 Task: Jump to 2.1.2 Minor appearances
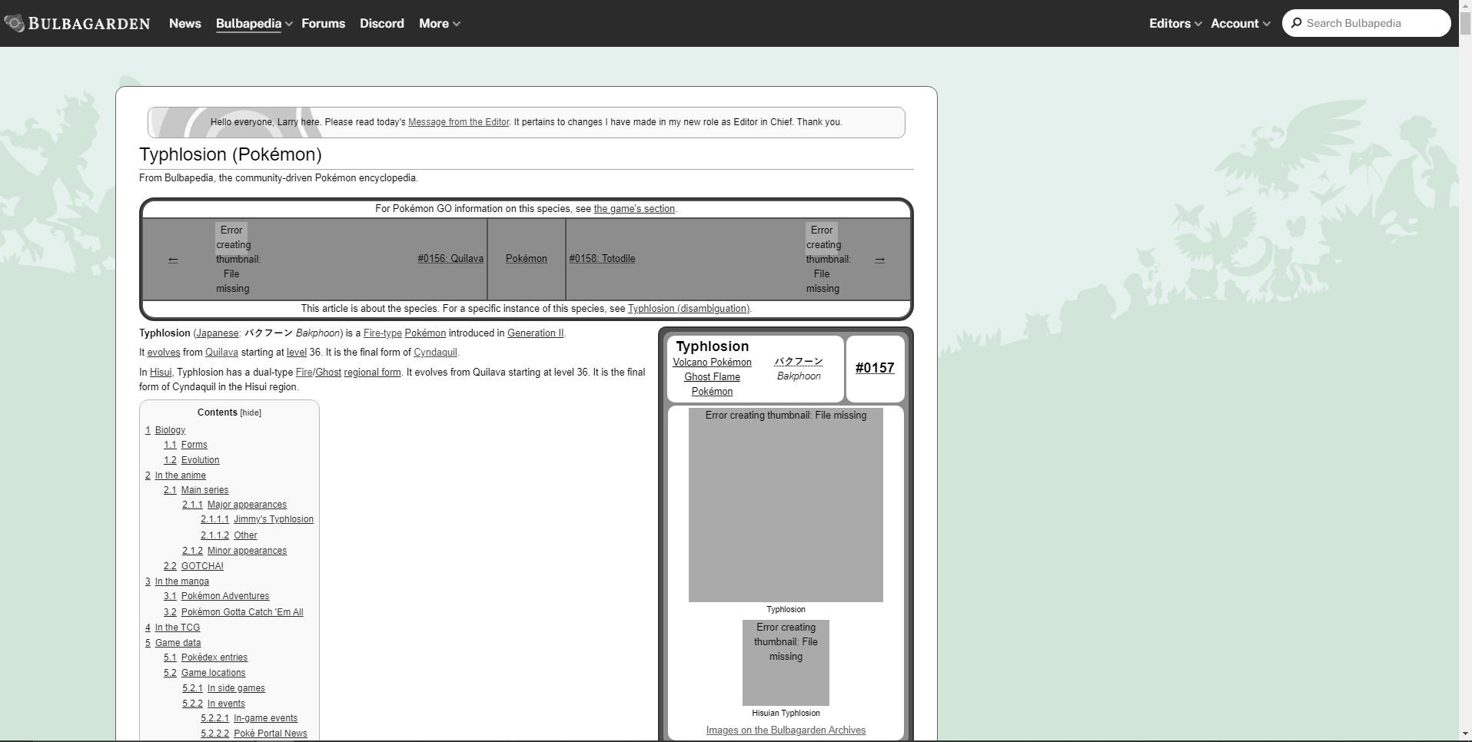pyautogui.click(x=234, y=551)
